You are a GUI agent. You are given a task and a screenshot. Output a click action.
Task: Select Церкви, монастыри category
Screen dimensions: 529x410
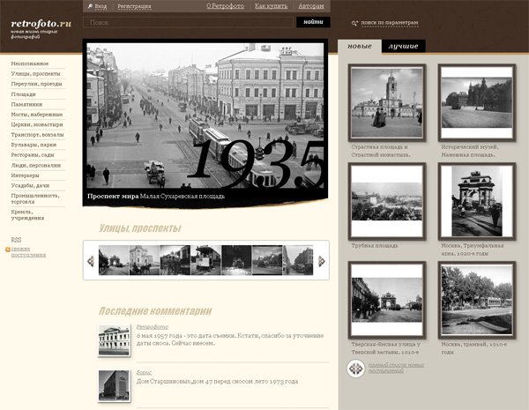37,124
